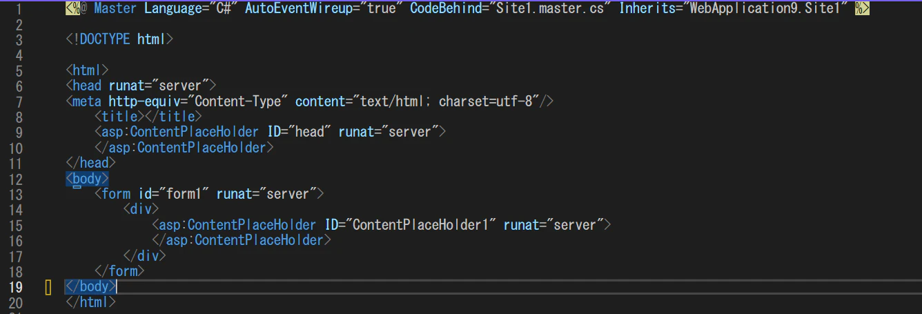Click the </asp:ContentPlaceHolder> closing tag on line 16
Screen dimensions: 922x314
point(242,240)
